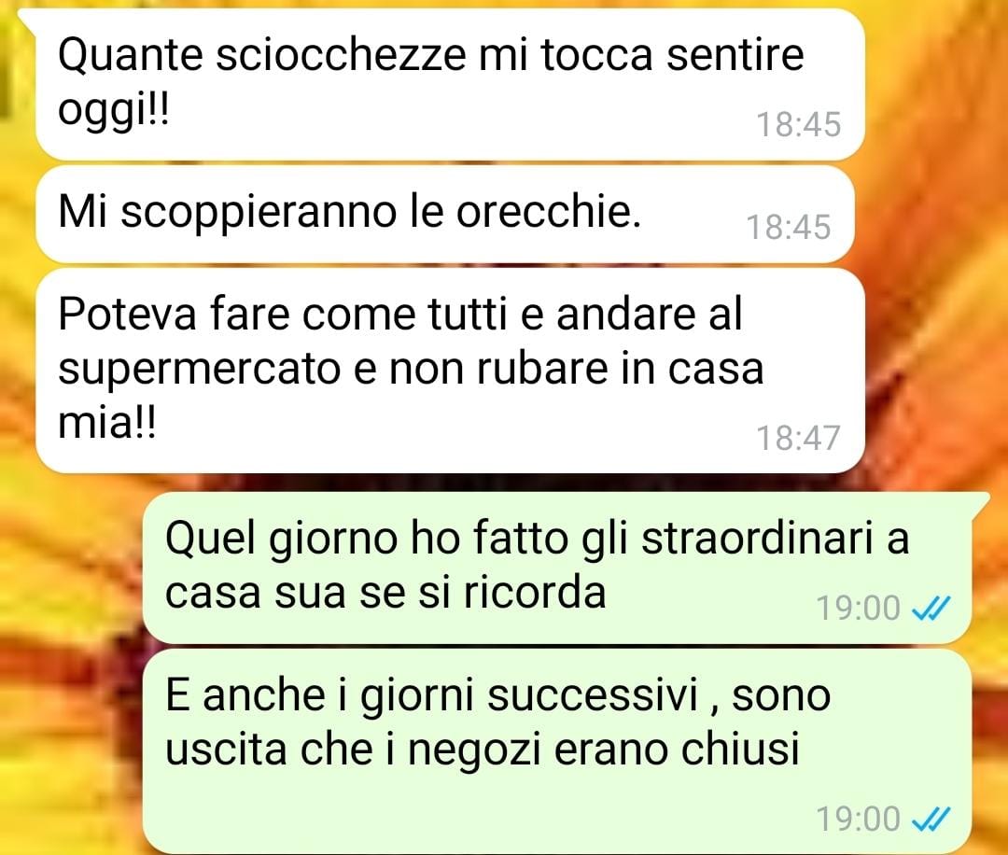Click the 19:00 timestamp on straordinari message
The image size is (1008, 855).
tap(859, 609)
